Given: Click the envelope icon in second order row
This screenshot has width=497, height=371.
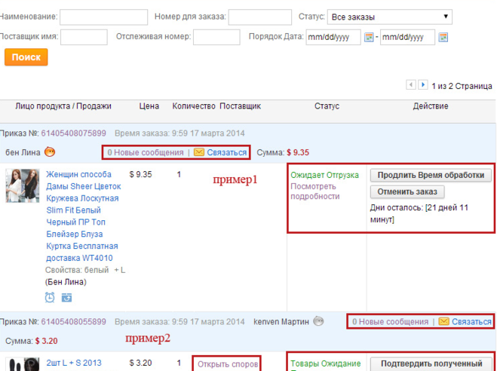Looking at the screenshot, I should (444, 321).
